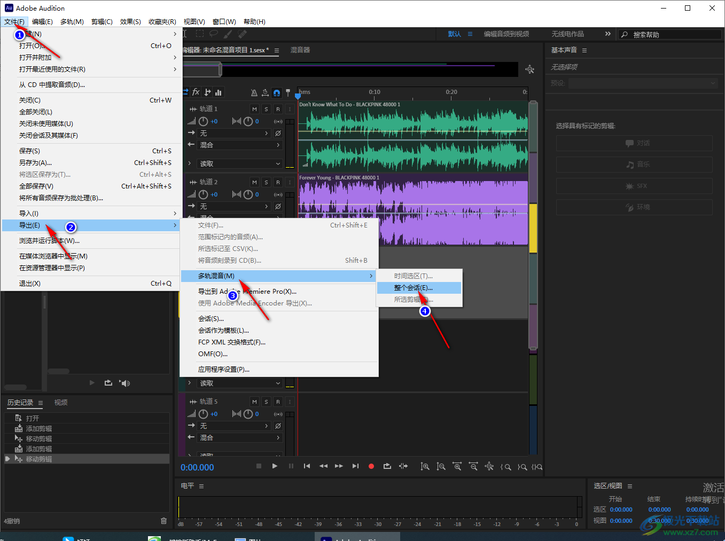This screenshot has height=541, width=725.
Task: Click the SFX type button
Action: click(x=634, y=186)
